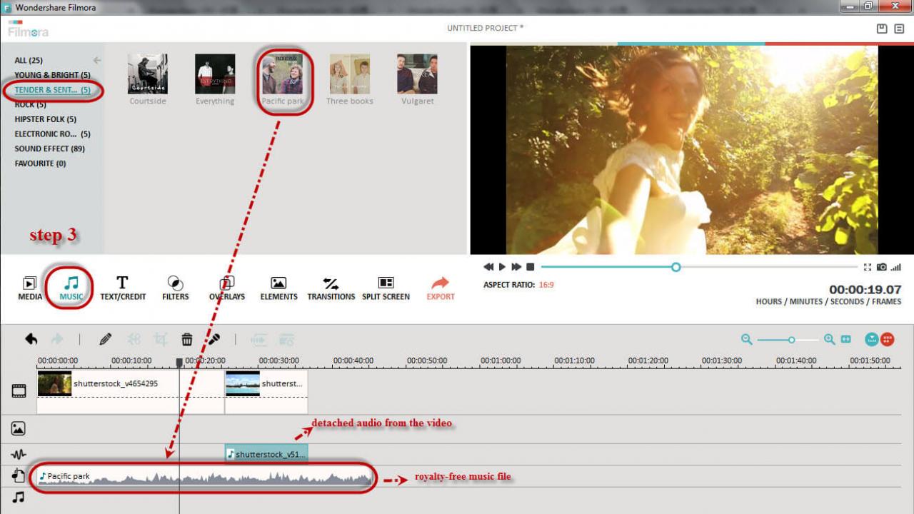Select the shutterstock_v4654295 video clip
The height and width of the screenshot is (514, 914).
click(131, 391)
